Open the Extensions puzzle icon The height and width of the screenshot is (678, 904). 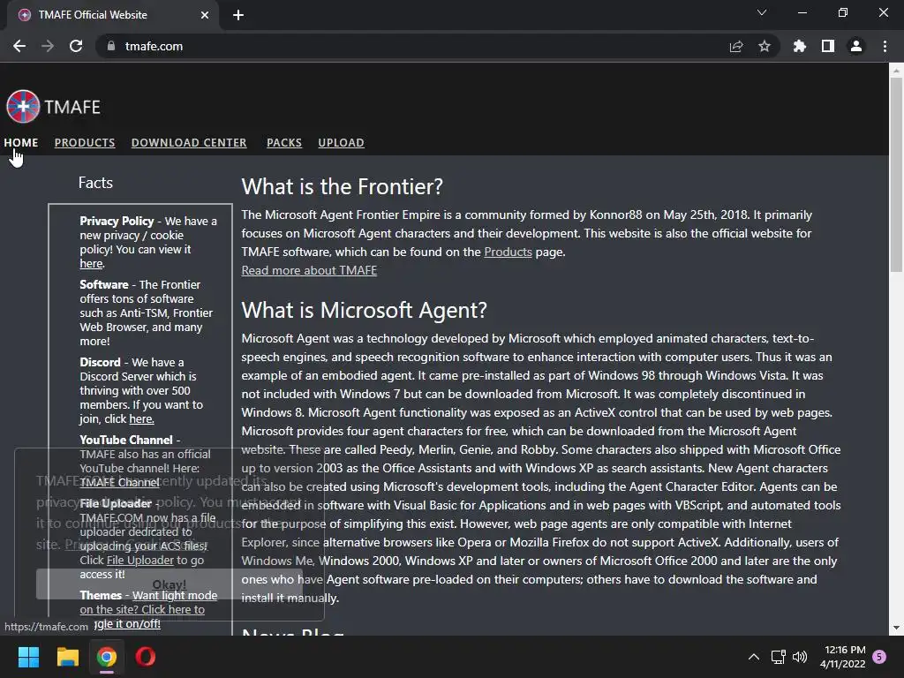click(x=799, y=46)
